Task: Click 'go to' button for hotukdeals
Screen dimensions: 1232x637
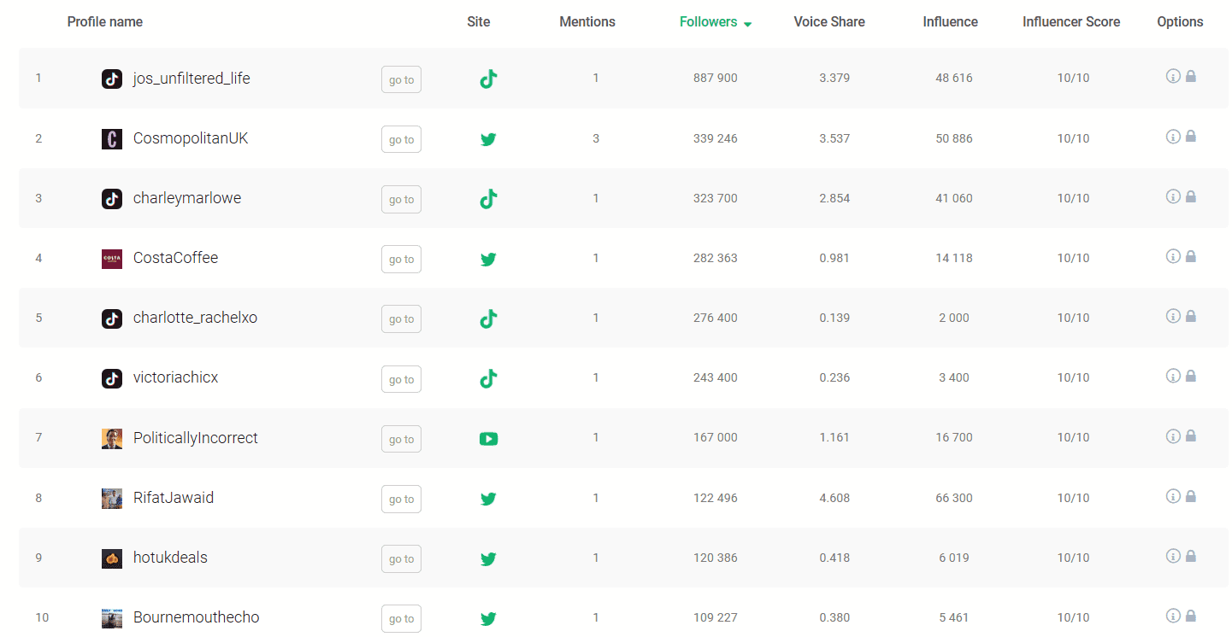Action: [401, 558]
